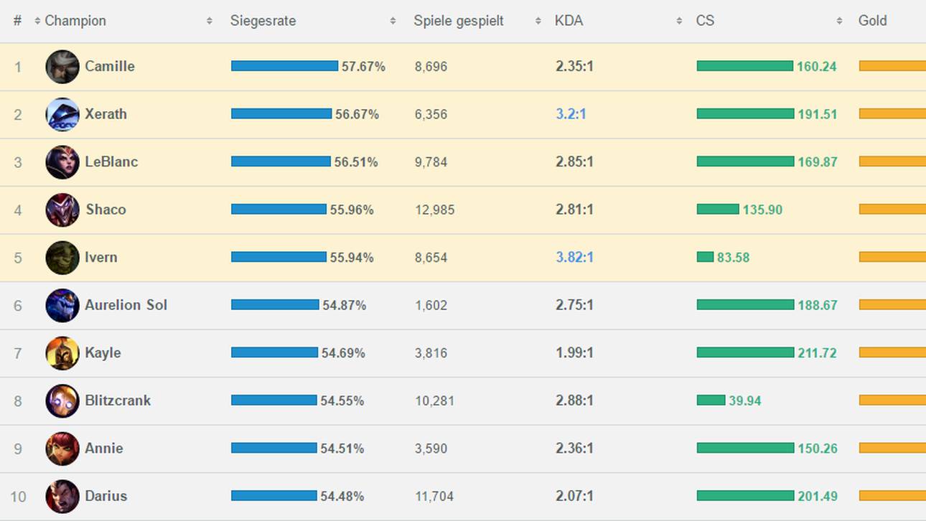Sort by Spiele gespielt column header
Screen dimensions: 926x521
(458, 21)
